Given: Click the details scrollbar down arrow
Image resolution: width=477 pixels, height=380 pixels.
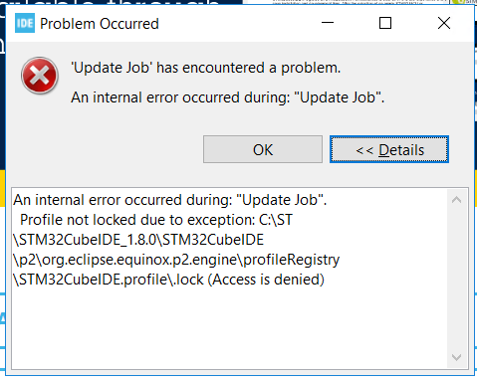Looking at the screenshot, I should pos(457,357).
